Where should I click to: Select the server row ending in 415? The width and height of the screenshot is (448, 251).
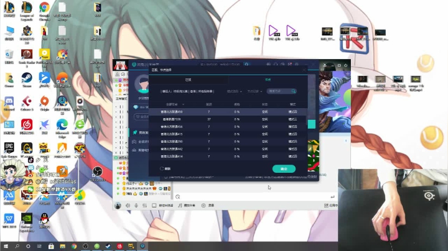228,134
